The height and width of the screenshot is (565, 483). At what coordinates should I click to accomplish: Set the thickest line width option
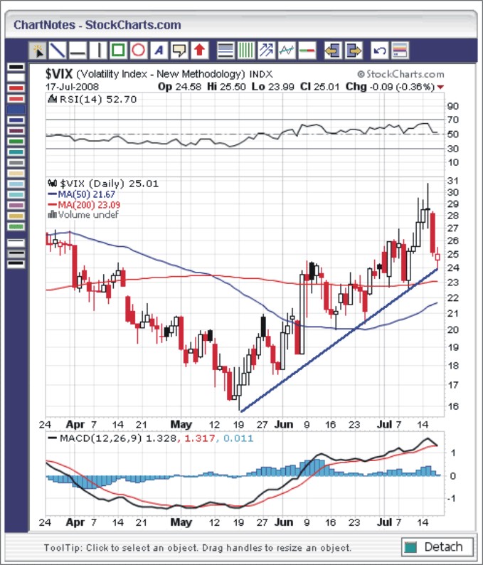click(x=16, y=264)
